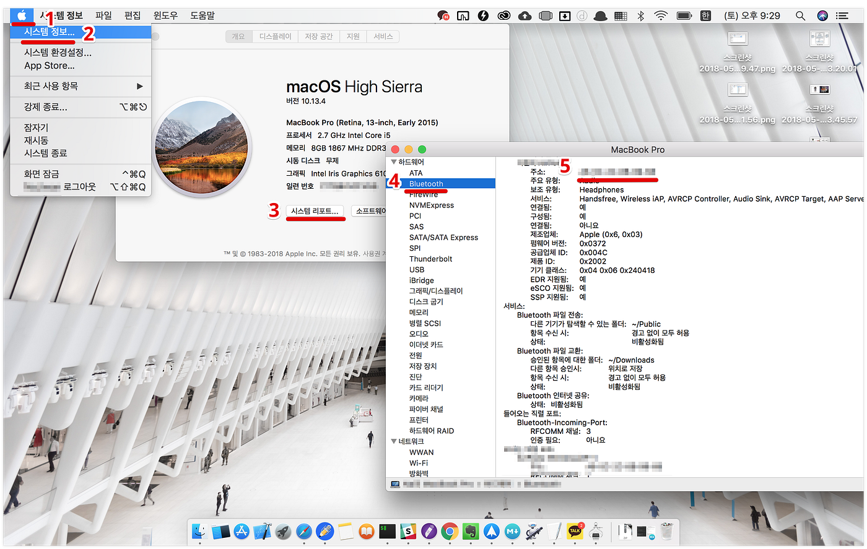Select SATA/SATA Express in sidebar
This screenshot has height=549, width=867.
click(x=440, y=238)
